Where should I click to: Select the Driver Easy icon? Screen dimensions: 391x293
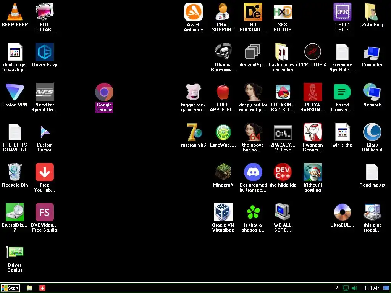(x=44, y=52)
